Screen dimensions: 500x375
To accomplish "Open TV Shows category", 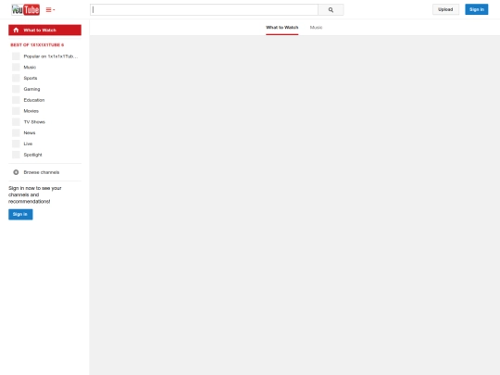I will [x=34, y=122].
